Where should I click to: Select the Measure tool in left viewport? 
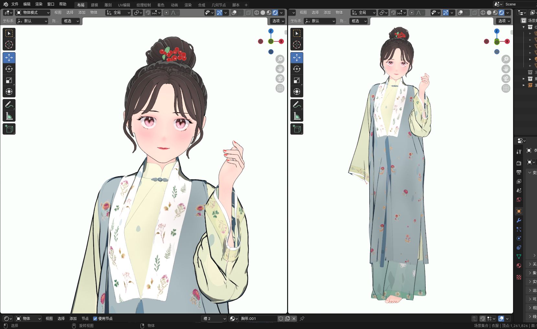pos(9,116)
